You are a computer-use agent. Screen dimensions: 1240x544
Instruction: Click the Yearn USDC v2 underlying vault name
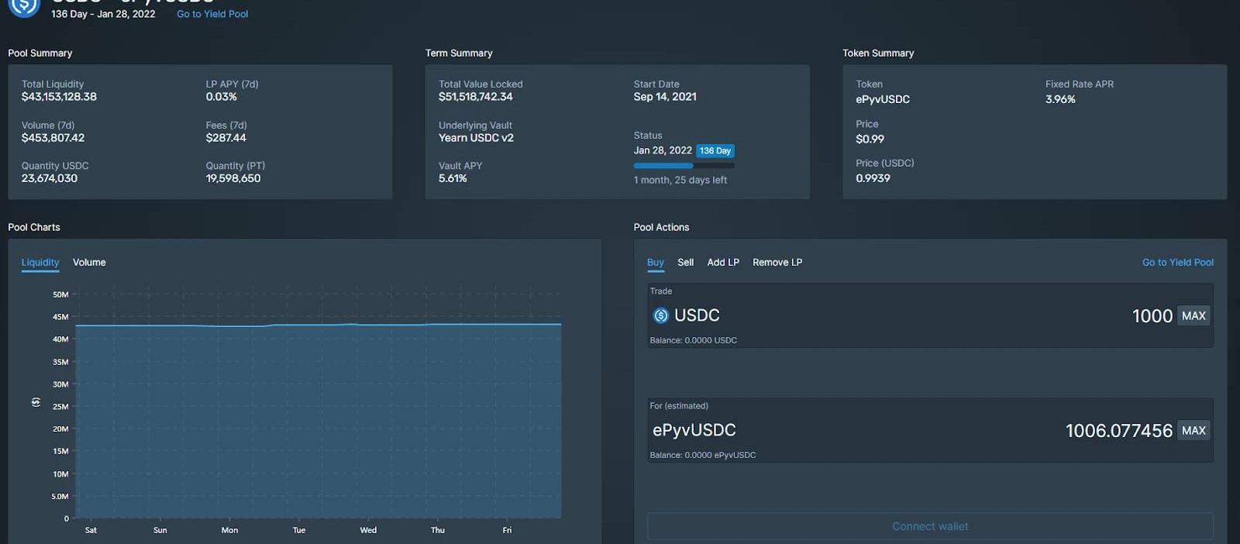click(476, 138)
